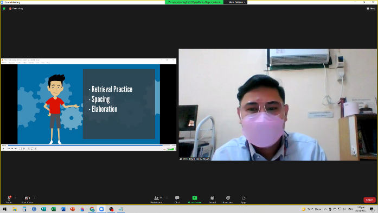Viewport: 378px width, 213px height.
Task: Click the green screen-sharing notification banner
Action: click(194, 2)
